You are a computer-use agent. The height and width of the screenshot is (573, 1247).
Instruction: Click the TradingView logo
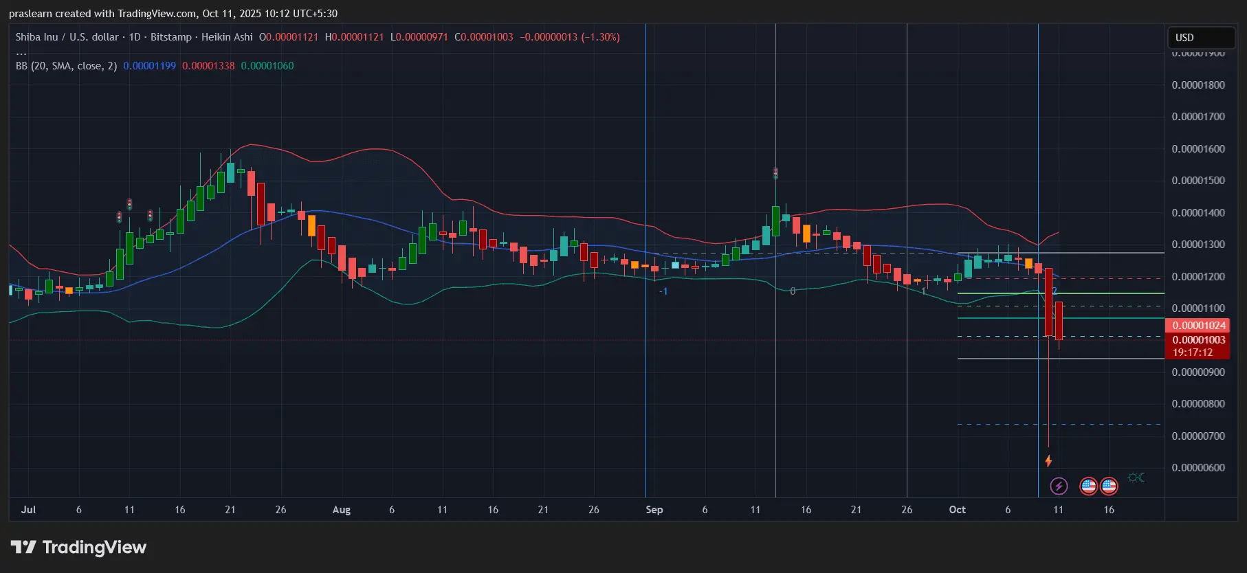coord(78,548)
